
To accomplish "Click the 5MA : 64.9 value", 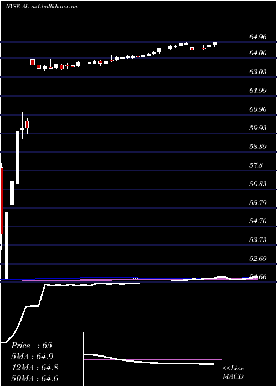I will (32, 357).
